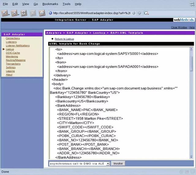Click the POST_BANK empty element line
Viewport: 196px width, 175px height.
(x=83, y=144)
